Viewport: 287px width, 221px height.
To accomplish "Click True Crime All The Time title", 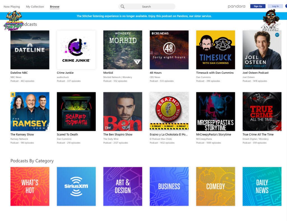I will [258, 134].
